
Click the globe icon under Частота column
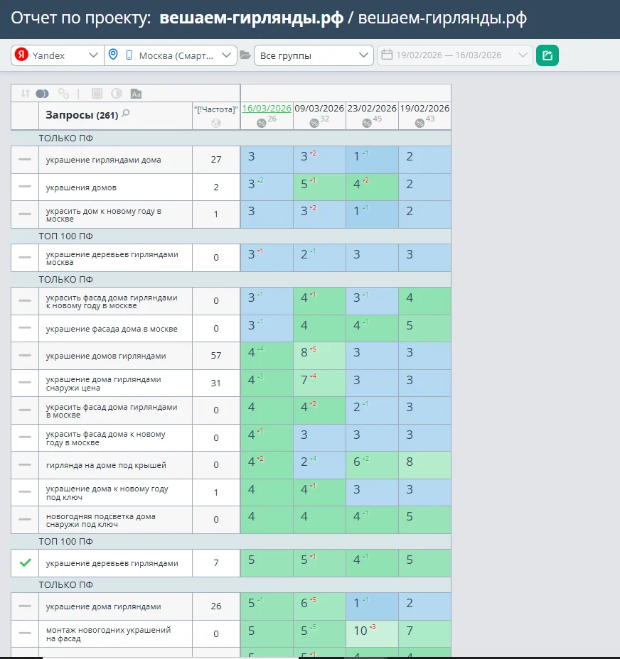(x=216, y=123)
